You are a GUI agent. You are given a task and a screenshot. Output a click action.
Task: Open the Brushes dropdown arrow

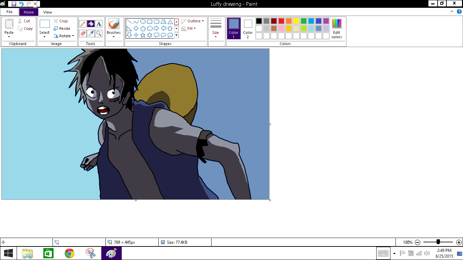pos(114,37)
